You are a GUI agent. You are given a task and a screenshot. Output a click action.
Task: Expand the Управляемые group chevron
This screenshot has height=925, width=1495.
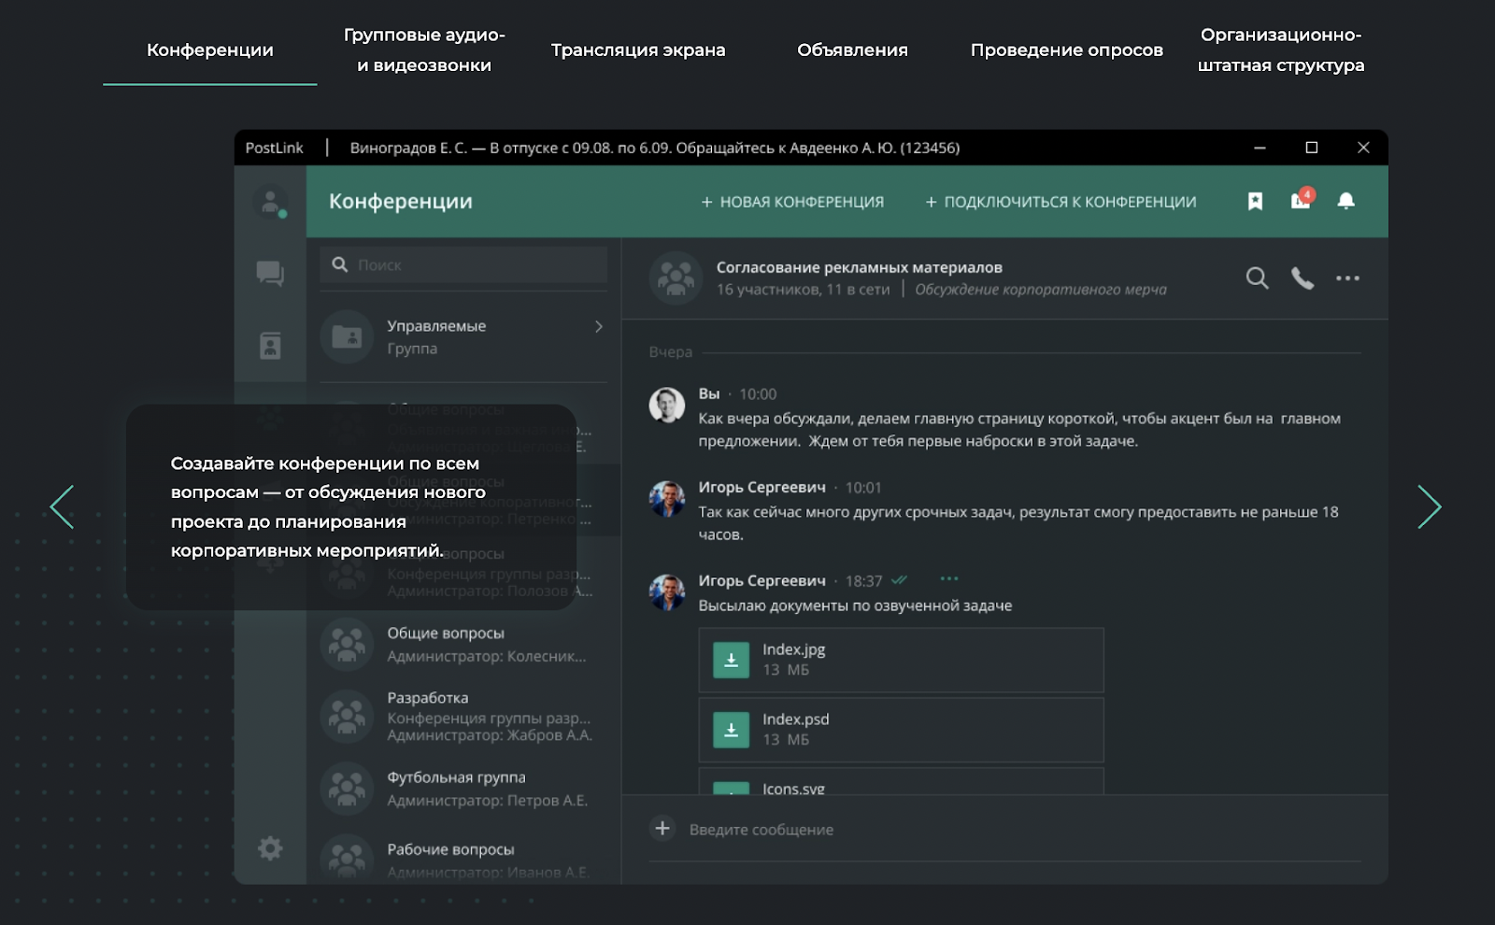pyautogui.click(x=599, y=326)
